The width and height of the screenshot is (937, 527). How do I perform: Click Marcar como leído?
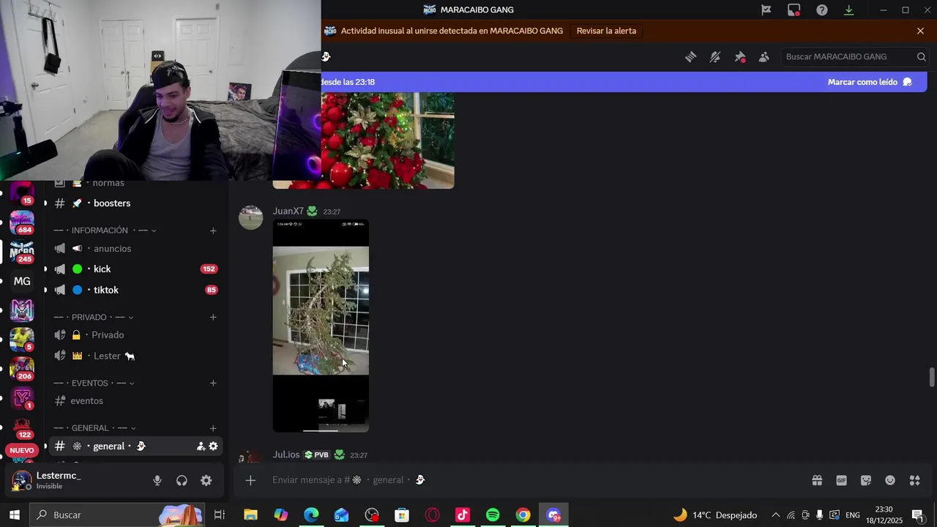pos(870,82)
